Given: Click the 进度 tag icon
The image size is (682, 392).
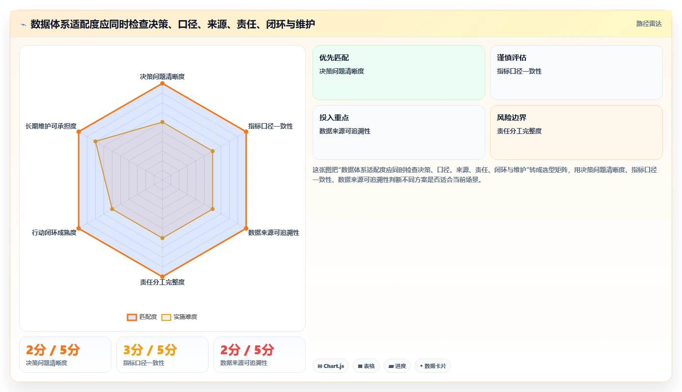Looking at the screenshot, I should click(x=391, y=366).
